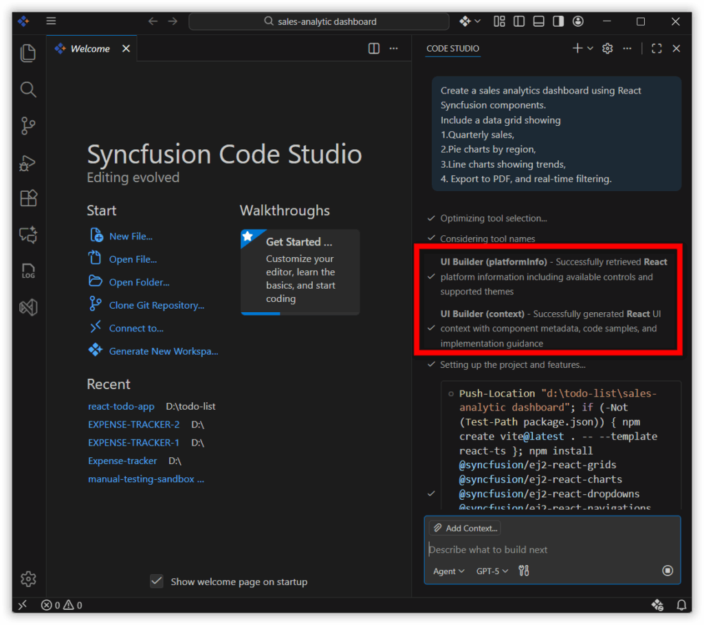Viewport: 704px width, 625px height.
Task: Click the Syncfusion icon in the status bar
Action: click(657, 605)
